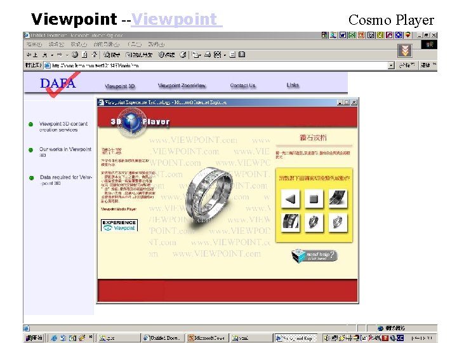This screenshot has height=343, width=457.
Task: Open the Links navigation item
Action: [x=293, y=85]
